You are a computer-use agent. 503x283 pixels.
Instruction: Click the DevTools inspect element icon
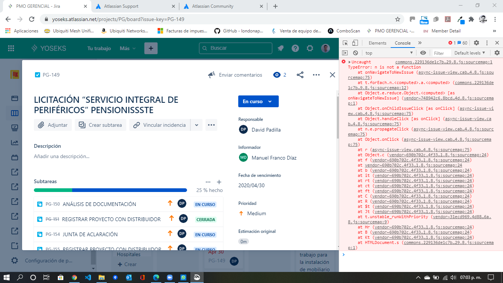point(345,43)
